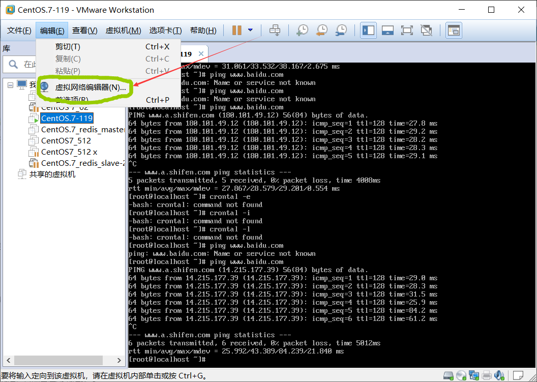
Task: Click Send Ctrl+Alt+Del toolbar icon
Action: (x=275, y=31)
